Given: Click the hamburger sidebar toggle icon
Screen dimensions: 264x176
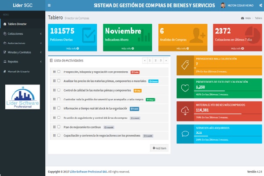Looking at the screenshot, I should 49,5.
